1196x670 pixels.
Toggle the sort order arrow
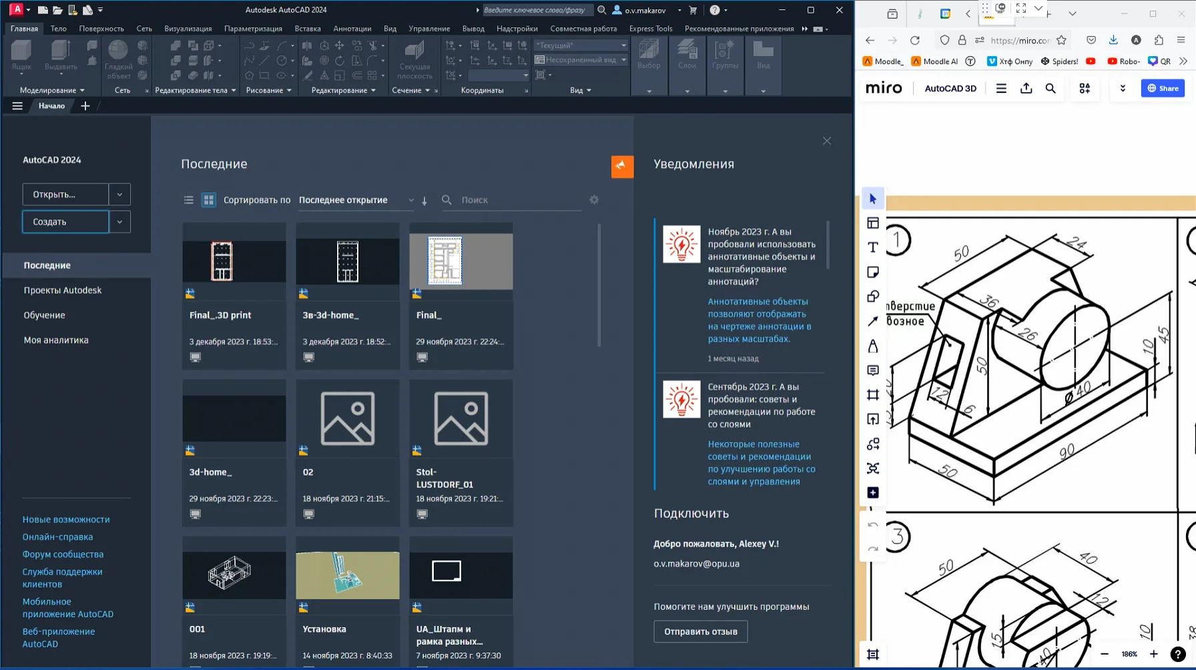pyautogui.click(x=424, y=200)
